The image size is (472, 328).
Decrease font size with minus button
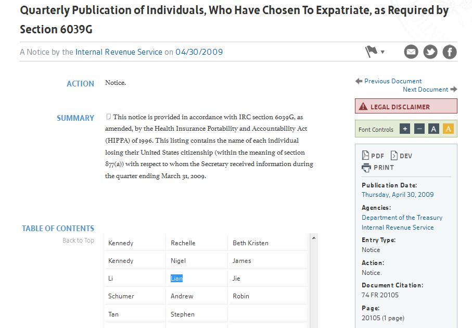[x=419, y=129]
